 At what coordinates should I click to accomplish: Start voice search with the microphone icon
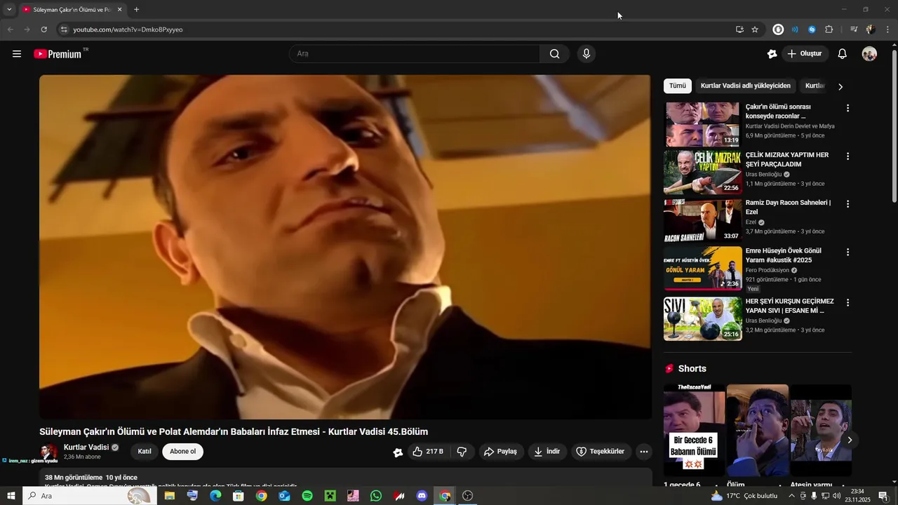point(587,54)
